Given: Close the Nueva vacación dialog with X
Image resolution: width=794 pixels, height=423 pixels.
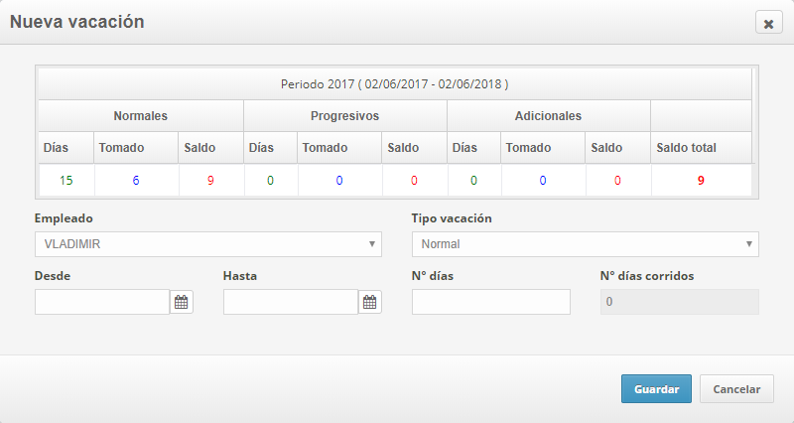Looking at the screenshot, I should pyautogui.click(x=768, y=23).
